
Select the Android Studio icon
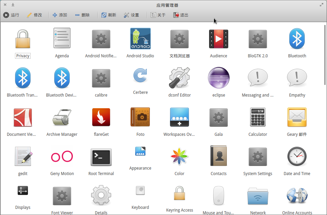pyautogui.click(x=140, y=39)
